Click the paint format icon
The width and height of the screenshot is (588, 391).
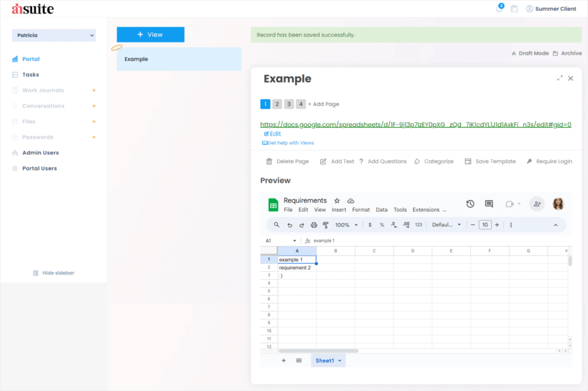click(x=326, y=225)
